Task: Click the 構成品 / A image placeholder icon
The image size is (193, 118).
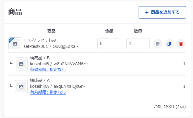Action: click(x=21, y=87)
